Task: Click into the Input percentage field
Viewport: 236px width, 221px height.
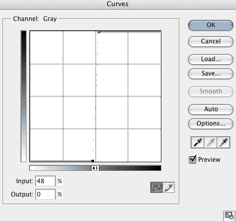Action: tap(45, 181)
